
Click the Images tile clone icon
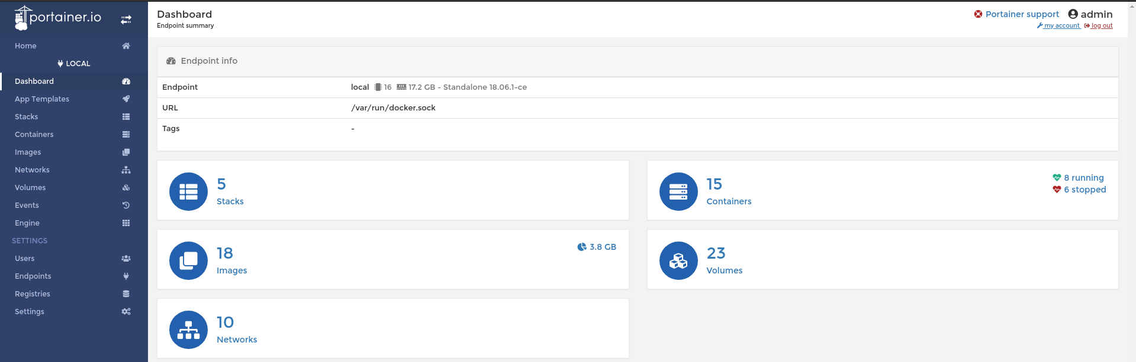(x=188, y=260)
